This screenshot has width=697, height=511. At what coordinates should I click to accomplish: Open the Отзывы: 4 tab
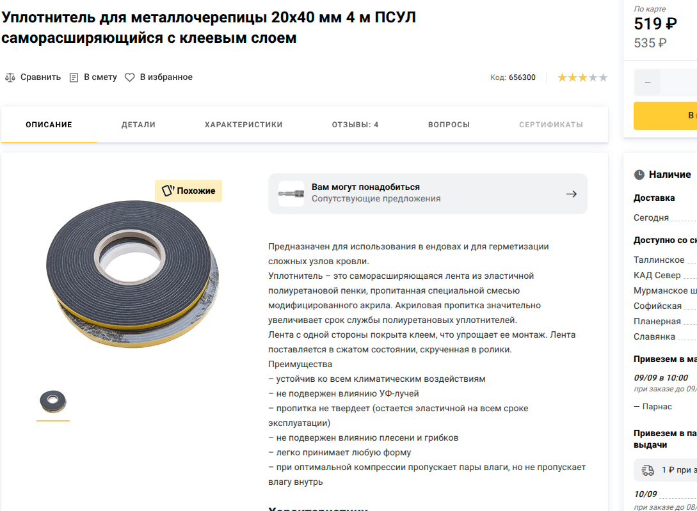point(355,125)
